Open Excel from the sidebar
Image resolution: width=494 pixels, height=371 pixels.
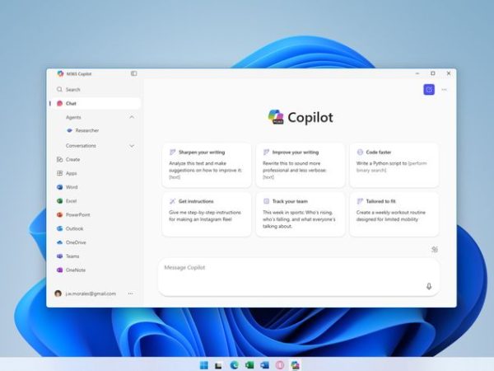[x=72, y=201]
